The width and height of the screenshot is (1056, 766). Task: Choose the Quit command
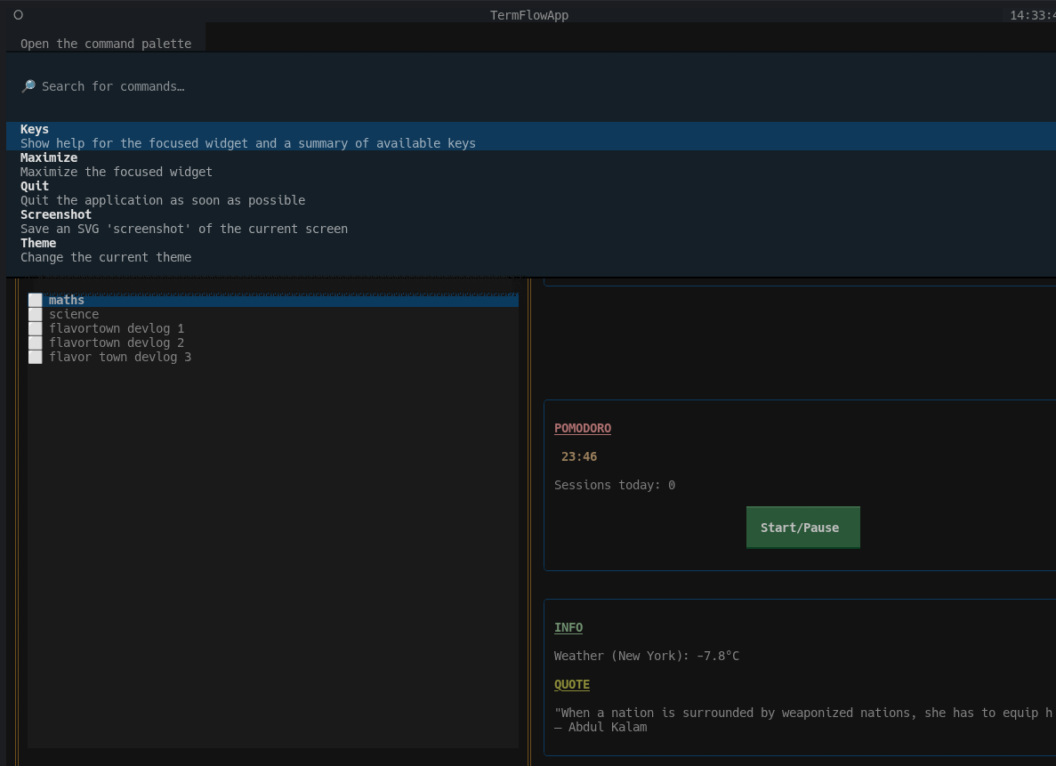coord(35,187)
